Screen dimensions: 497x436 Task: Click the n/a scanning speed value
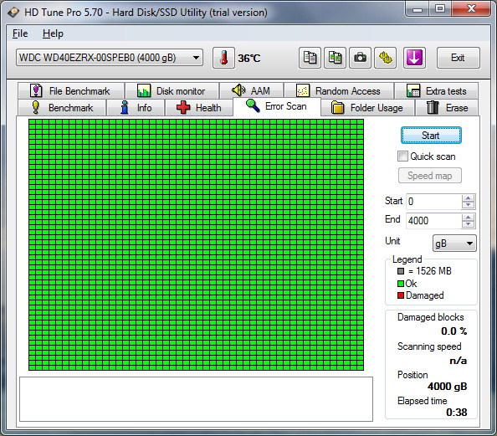458,361
